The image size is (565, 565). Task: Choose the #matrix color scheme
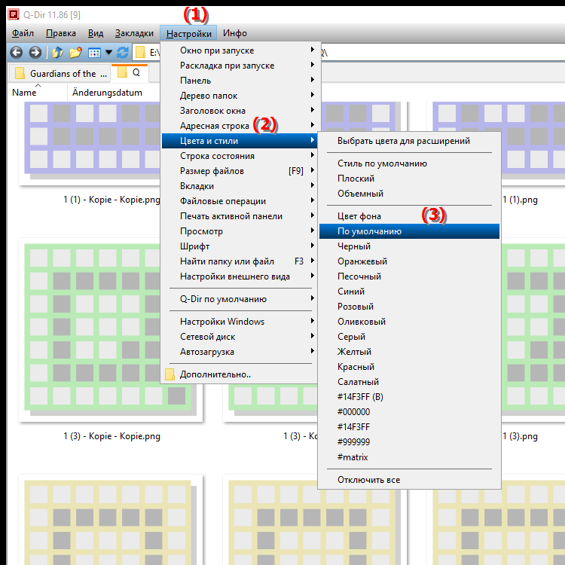(x=409, y=457)
